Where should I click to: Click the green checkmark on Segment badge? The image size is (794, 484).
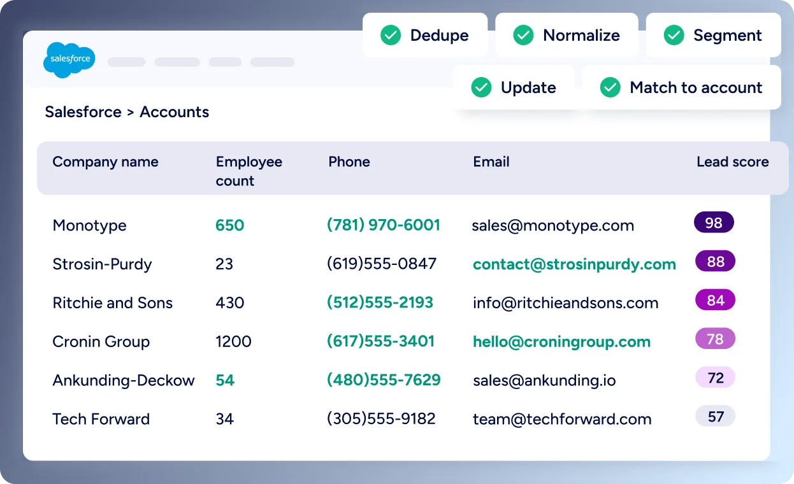pyautogui.click(x=674, y=36)
